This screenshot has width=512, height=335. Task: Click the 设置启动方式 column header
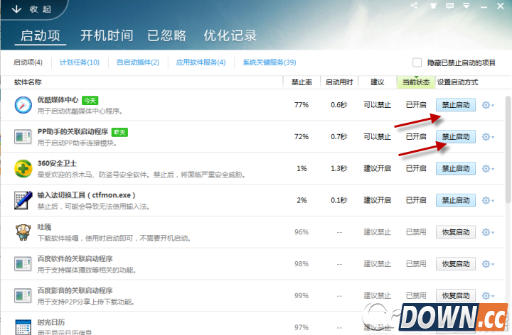(x=457, y=82)
